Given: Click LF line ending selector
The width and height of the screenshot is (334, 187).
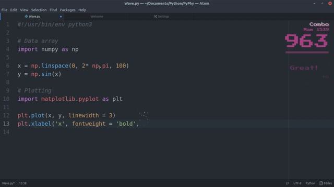Looking at the screenshot, I should coord(288,183).
